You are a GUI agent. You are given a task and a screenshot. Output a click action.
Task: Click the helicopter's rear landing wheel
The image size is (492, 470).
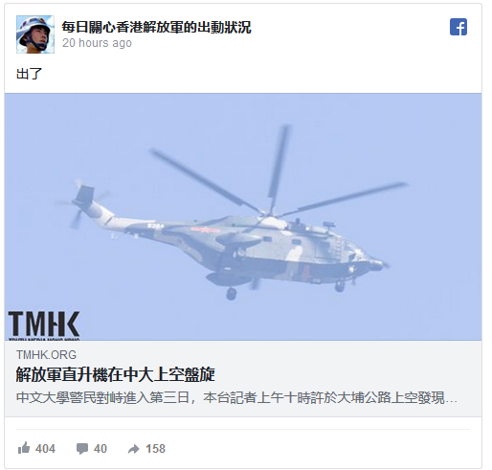click(231, 293)
